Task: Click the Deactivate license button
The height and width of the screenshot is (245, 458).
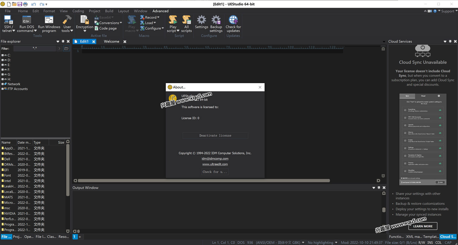Action: click(215, 135)
